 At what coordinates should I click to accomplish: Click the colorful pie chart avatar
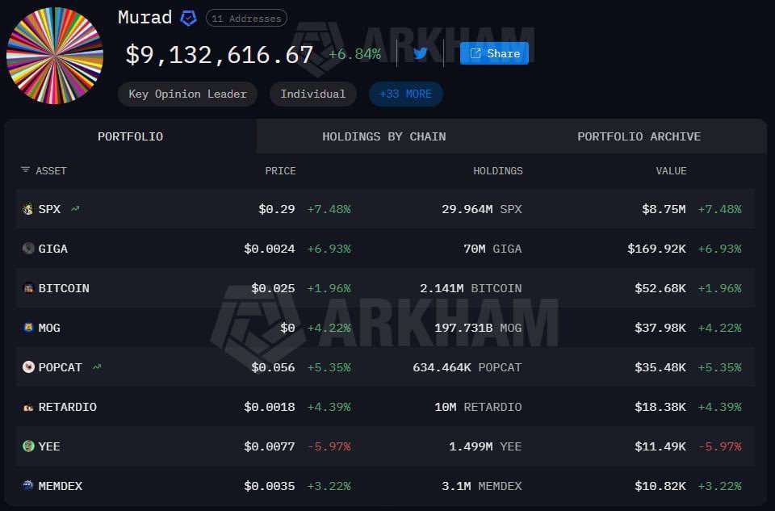tap(55, 56)
